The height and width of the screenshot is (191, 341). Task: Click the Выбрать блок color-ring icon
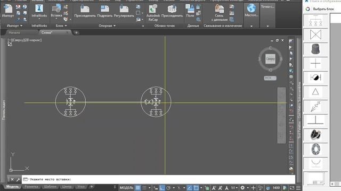308,9
